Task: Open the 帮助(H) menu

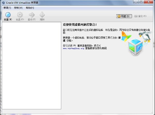Action: pos(30,8)
